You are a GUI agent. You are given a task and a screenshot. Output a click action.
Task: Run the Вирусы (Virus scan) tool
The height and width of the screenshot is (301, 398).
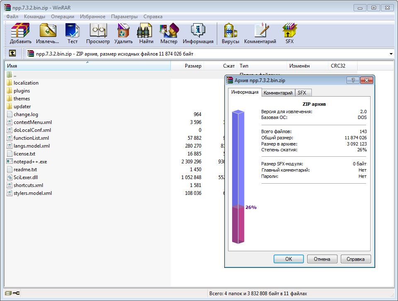[x=230, y=34]
